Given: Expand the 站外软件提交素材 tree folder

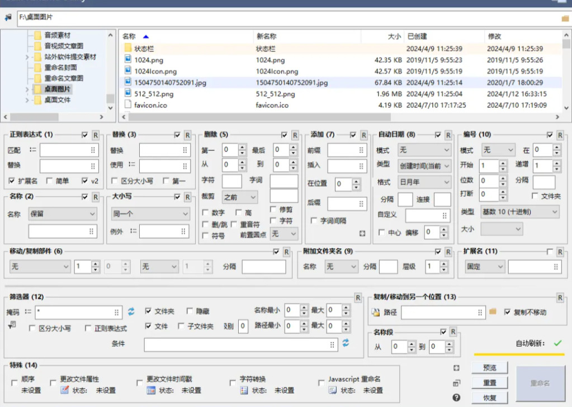Looking at the screenshot, I should point(27,57).
